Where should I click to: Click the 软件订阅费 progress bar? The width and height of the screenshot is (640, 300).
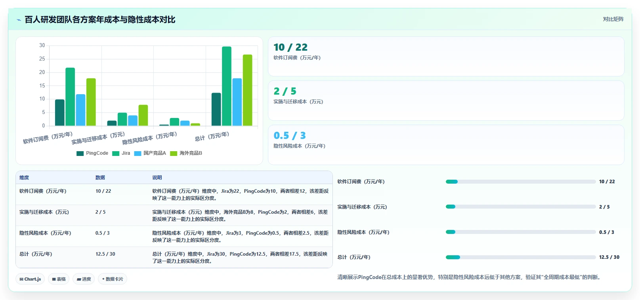click(x=521, y=182)
